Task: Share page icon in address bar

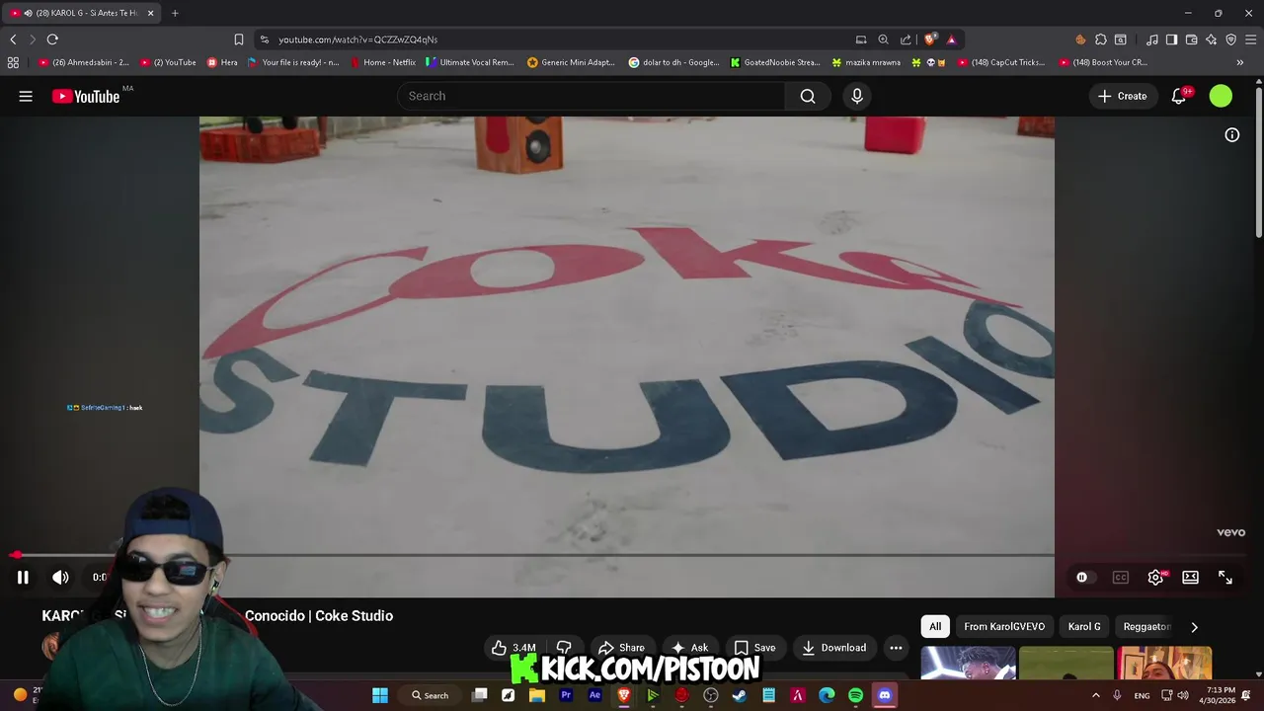Action: [x=906, y=39]
